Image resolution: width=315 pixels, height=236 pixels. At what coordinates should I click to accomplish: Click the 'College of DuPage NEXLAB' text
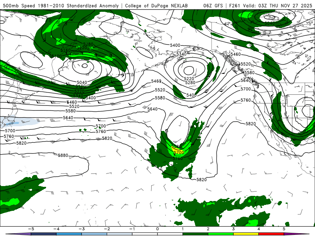[156, 6]
